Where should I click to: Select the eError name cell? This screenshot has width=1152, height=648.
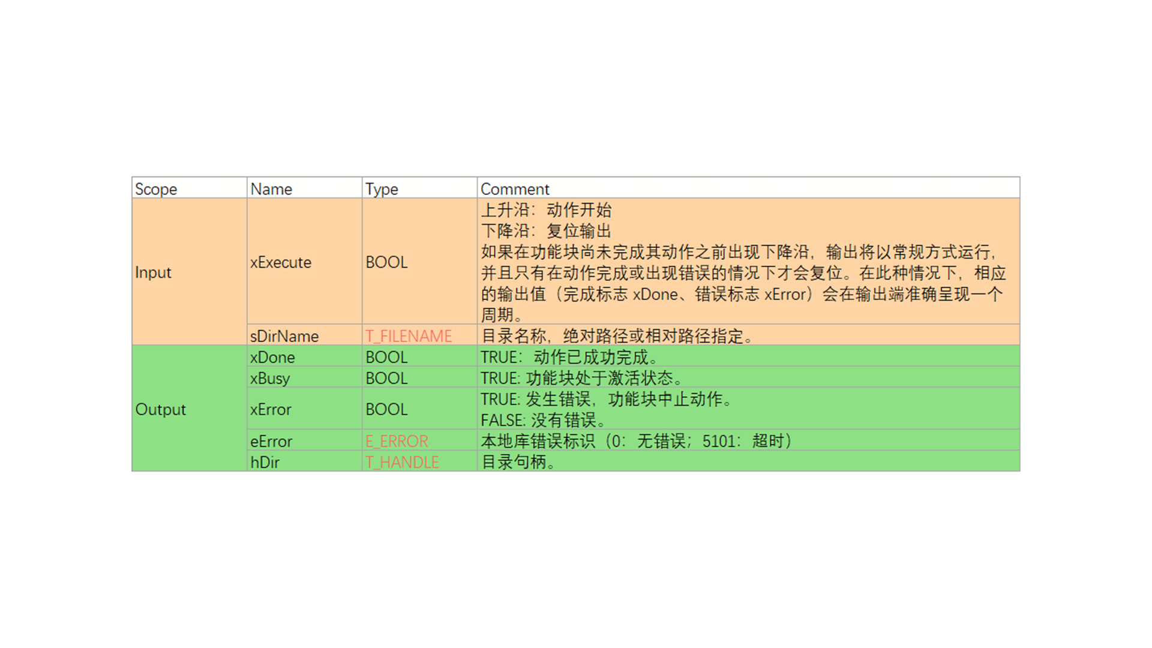click(271, 441)
